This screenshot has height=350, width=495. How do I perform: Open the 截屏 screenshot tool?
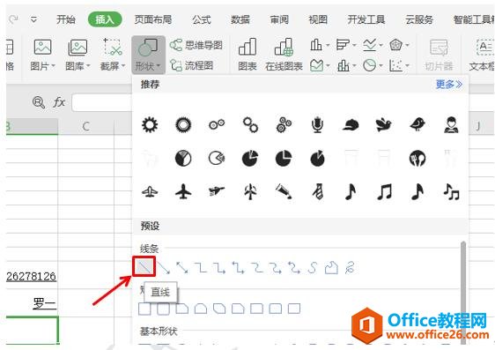113,55
